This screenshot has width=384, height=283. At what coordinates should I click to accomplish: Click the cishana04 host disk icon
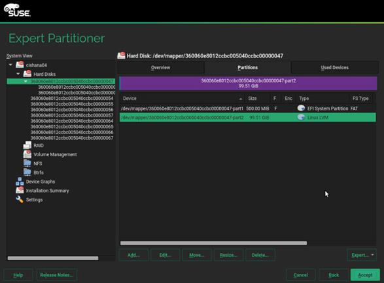coord(20,65)
